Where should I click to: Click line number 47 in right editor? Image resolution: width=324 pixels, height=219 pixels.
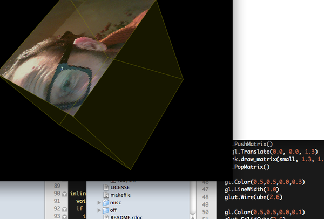coord(205,189)
